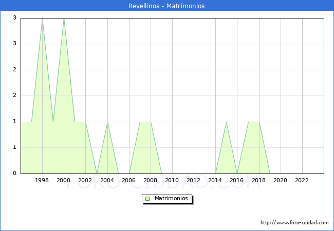The height and width of the screenshot is (231, 334).
Task: Click the 2008 x-axis label
Action: pyautogui.click(x=150, y=180)
